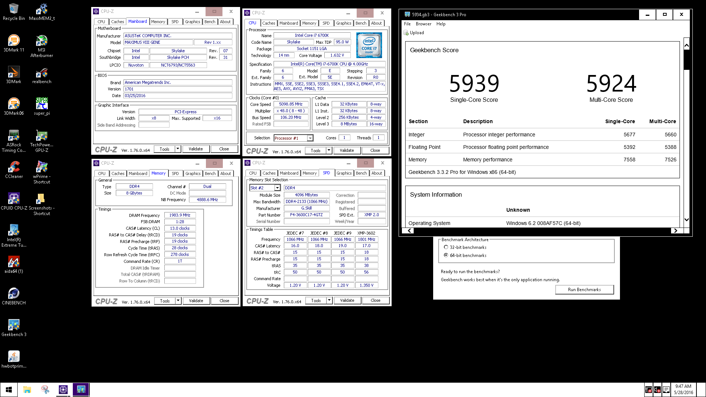Click Close in Memory CPU-Z window

(224, 301)
